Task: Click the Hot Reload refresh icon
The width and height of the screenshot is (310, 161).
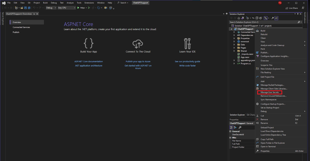Action: click(x=99, y=8)
